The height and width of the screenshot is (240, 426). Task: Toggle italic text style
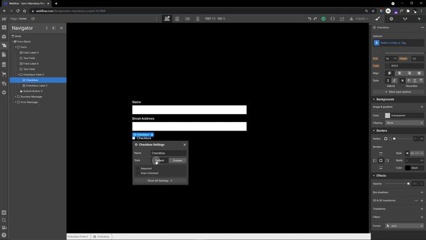point(394,81)
